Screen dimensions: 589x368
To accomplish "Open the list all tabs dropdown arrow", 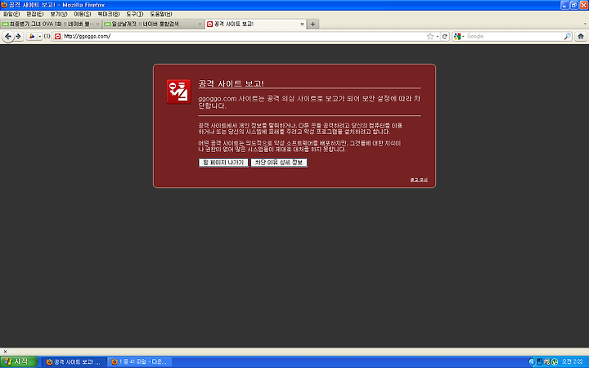I will 585,24.
